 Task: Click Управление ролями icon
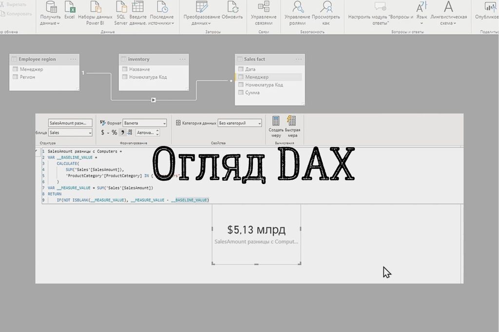click(x=298, y=6)
